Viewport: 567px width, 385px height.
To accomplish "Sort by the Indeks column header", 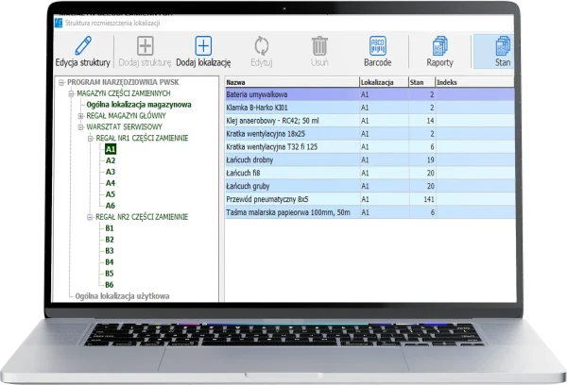I will 474,82.
